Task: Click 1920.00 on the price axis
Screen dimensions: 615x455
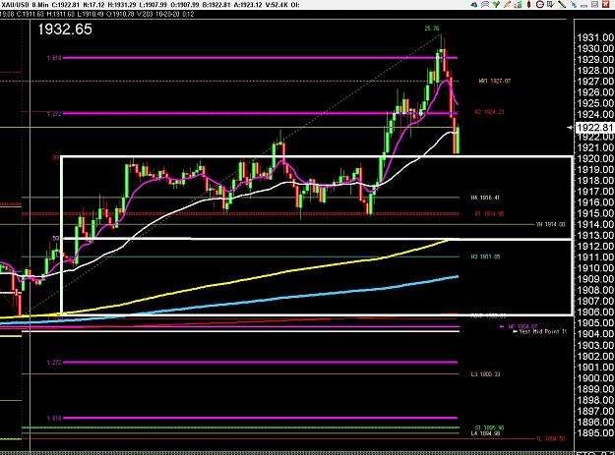Action: 595,158
